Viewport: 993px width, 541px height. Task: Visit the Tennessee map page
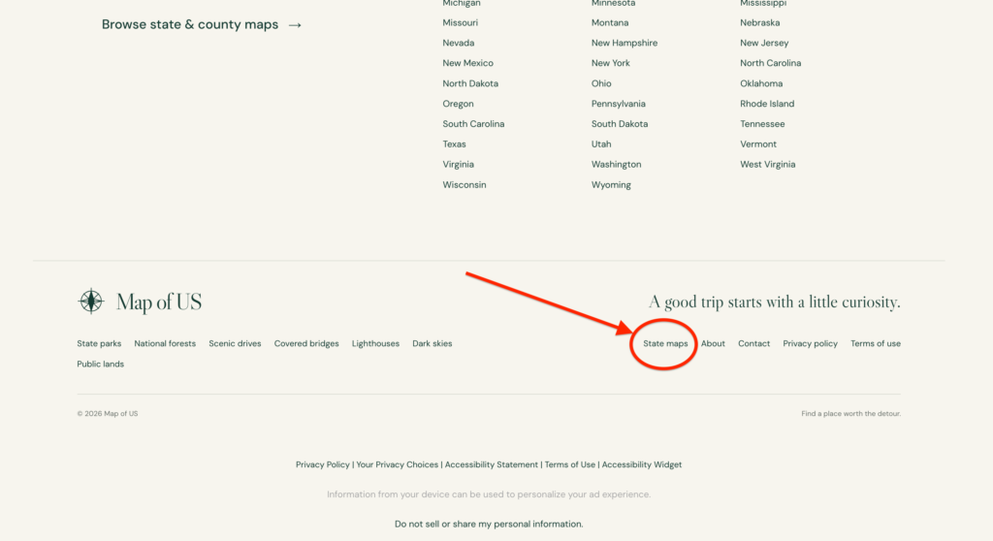pyautogui.click(x=762, y=124)
